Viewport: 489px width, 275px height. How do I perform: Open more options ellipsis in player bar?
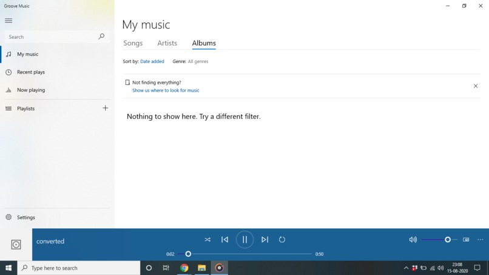481,240
